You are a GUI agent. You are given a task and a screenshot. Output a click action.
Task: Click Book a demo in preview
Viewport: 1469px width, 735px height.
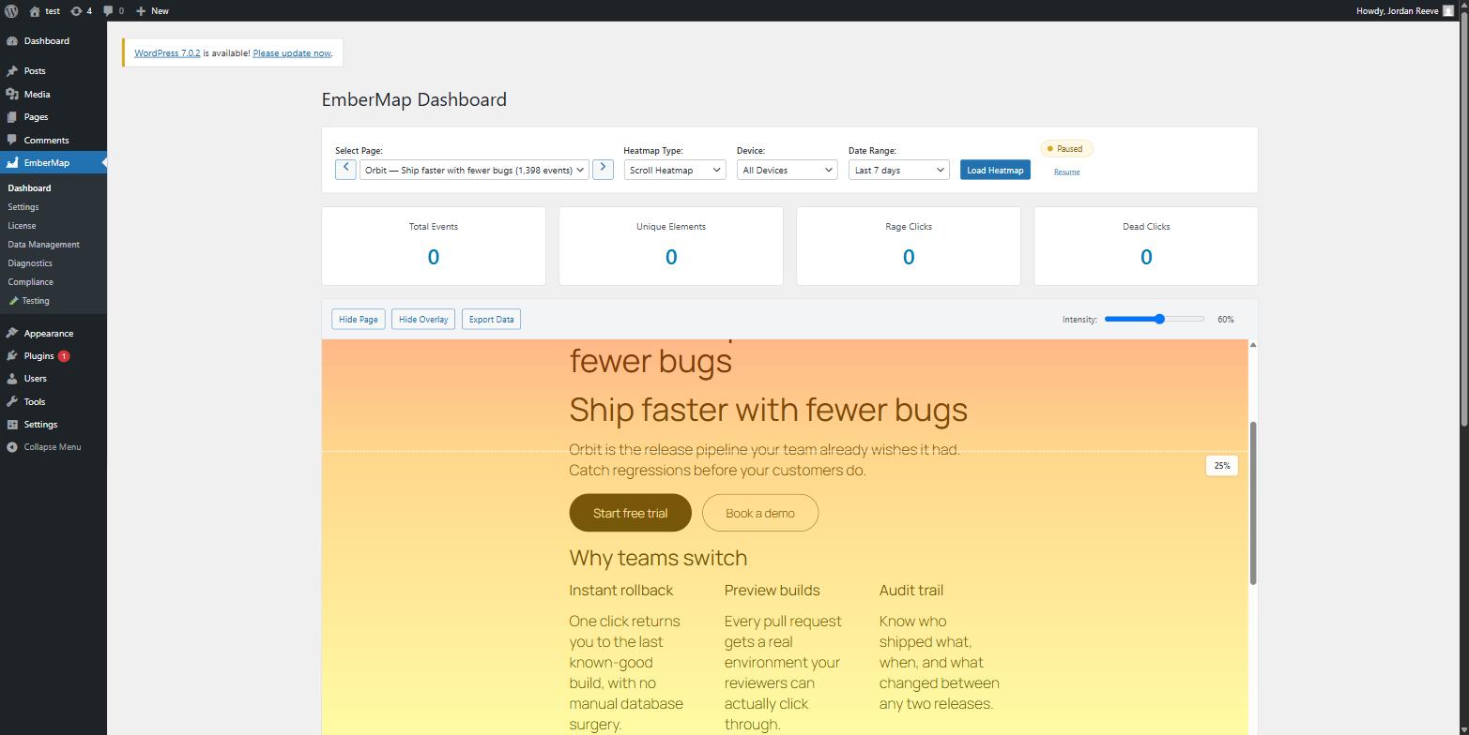pyautogui.click(x=760, y=513)
